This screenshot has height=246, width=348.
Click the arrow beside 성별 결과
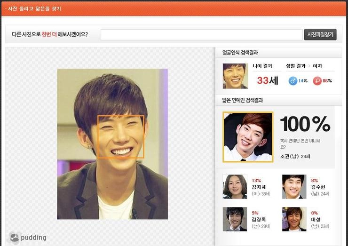309,66
